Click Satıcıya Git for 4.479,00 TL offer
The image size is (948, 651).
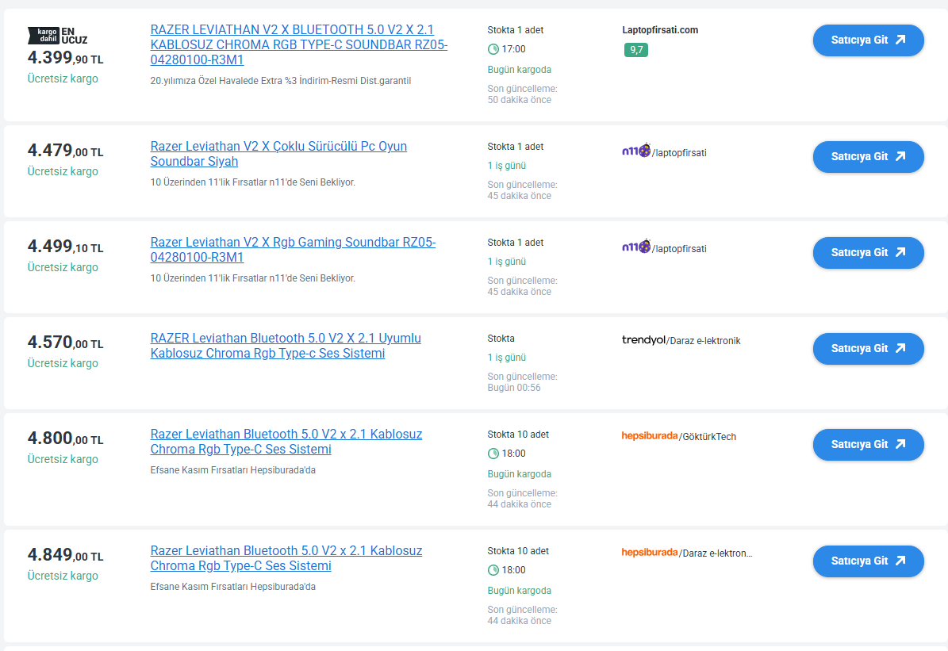pos(868,157)
